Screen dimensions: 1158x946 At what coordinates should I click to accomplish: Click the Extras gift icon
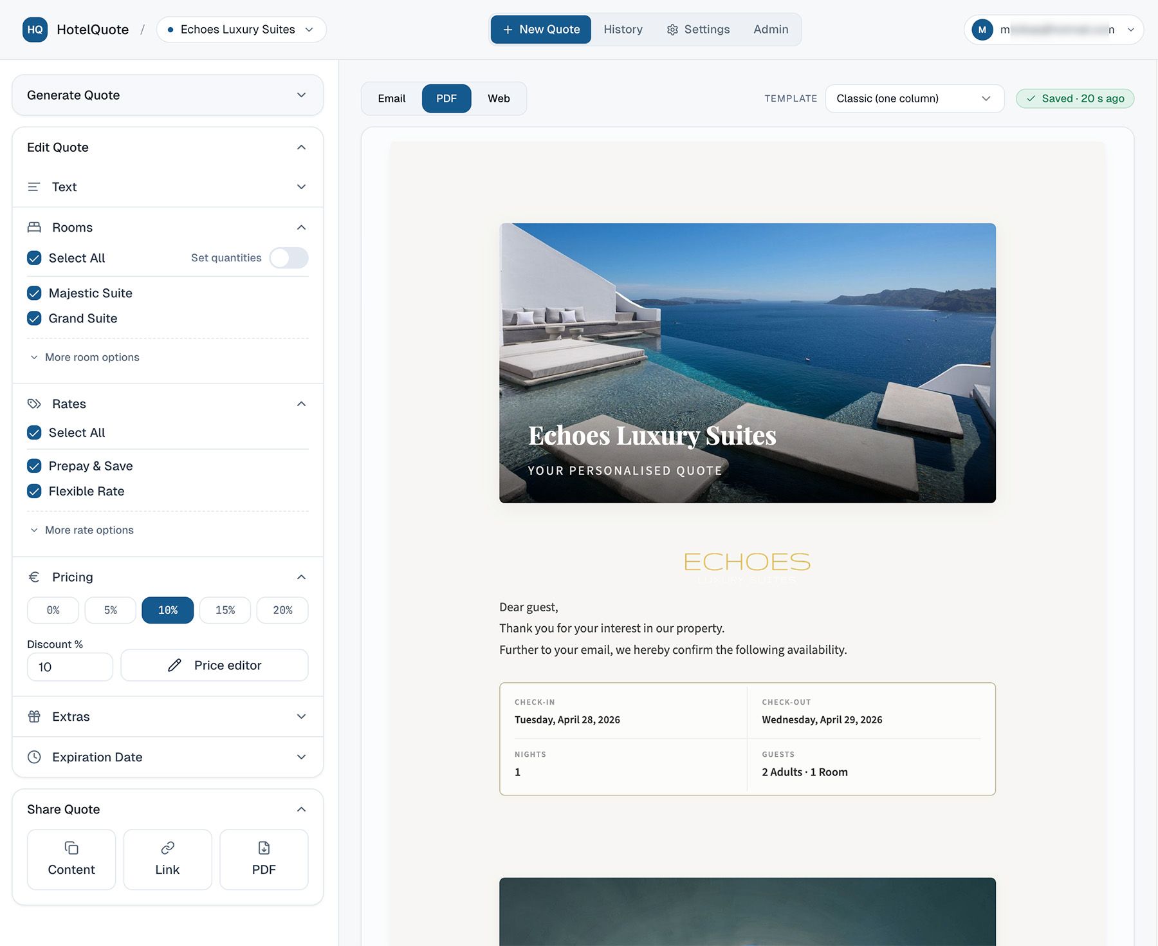tap(34, 716)
